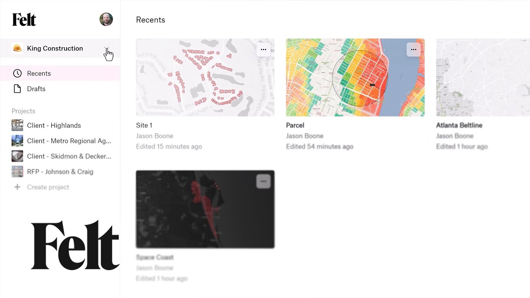The image size is (530, 298).
Task: Click the Felt logo in the sidebar header
Action: pos(24,19)
